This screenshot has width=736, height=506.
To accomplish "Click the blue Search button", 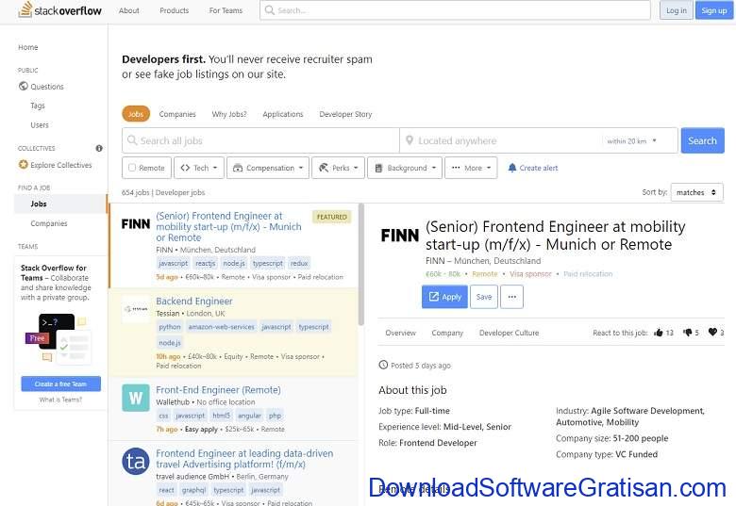I will [702, 140].
